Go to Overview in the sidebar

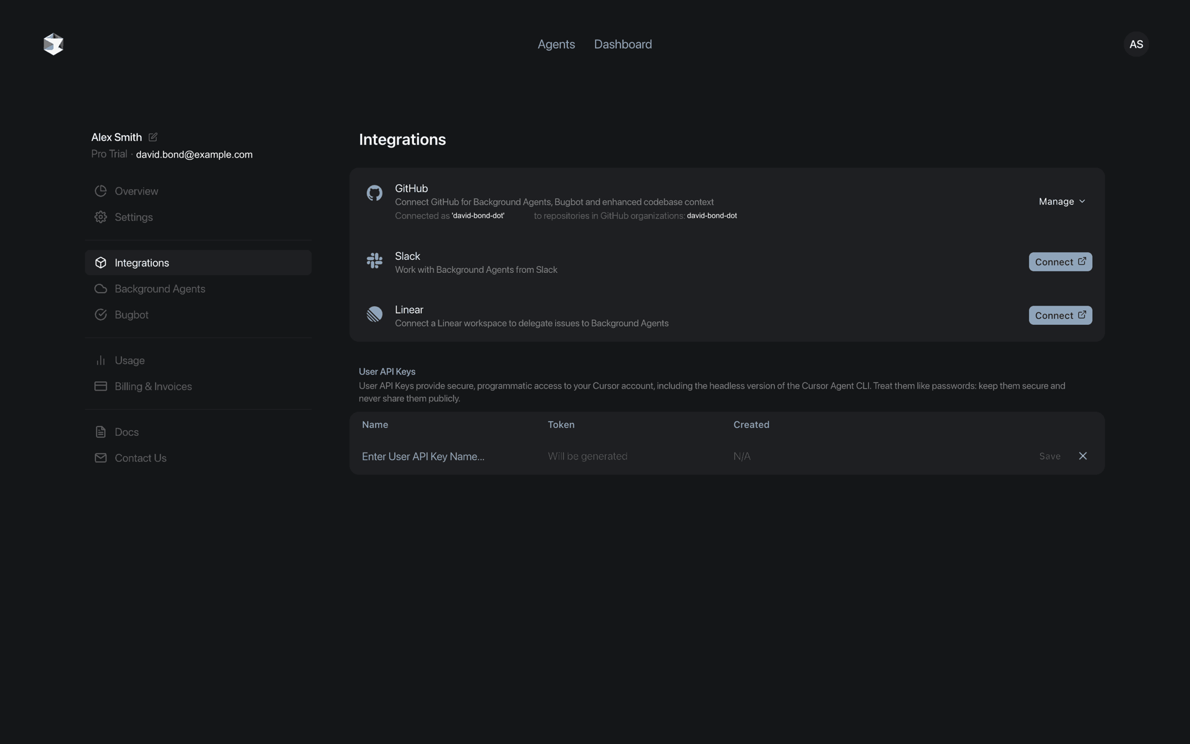198,191
